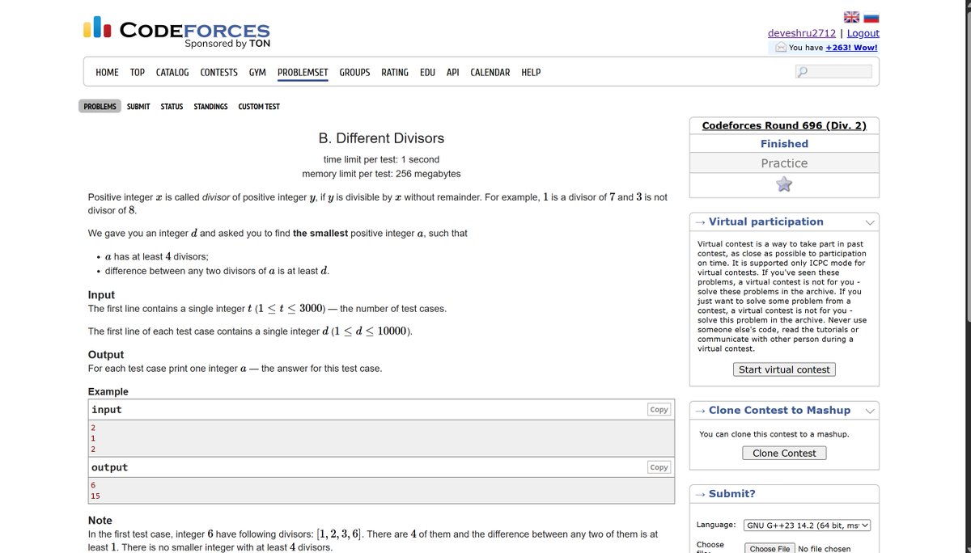Viewport: 971px width, 553px height.
Task: Click the example output header
Action: [109, 467]
